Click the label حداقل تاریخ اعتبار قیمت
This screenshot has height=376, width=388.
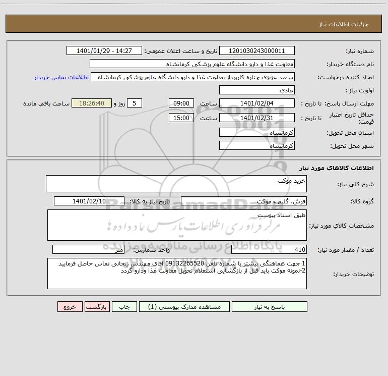click(352, 118)
